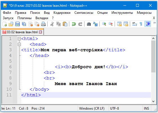Open the ? help menu

(53, 18)
